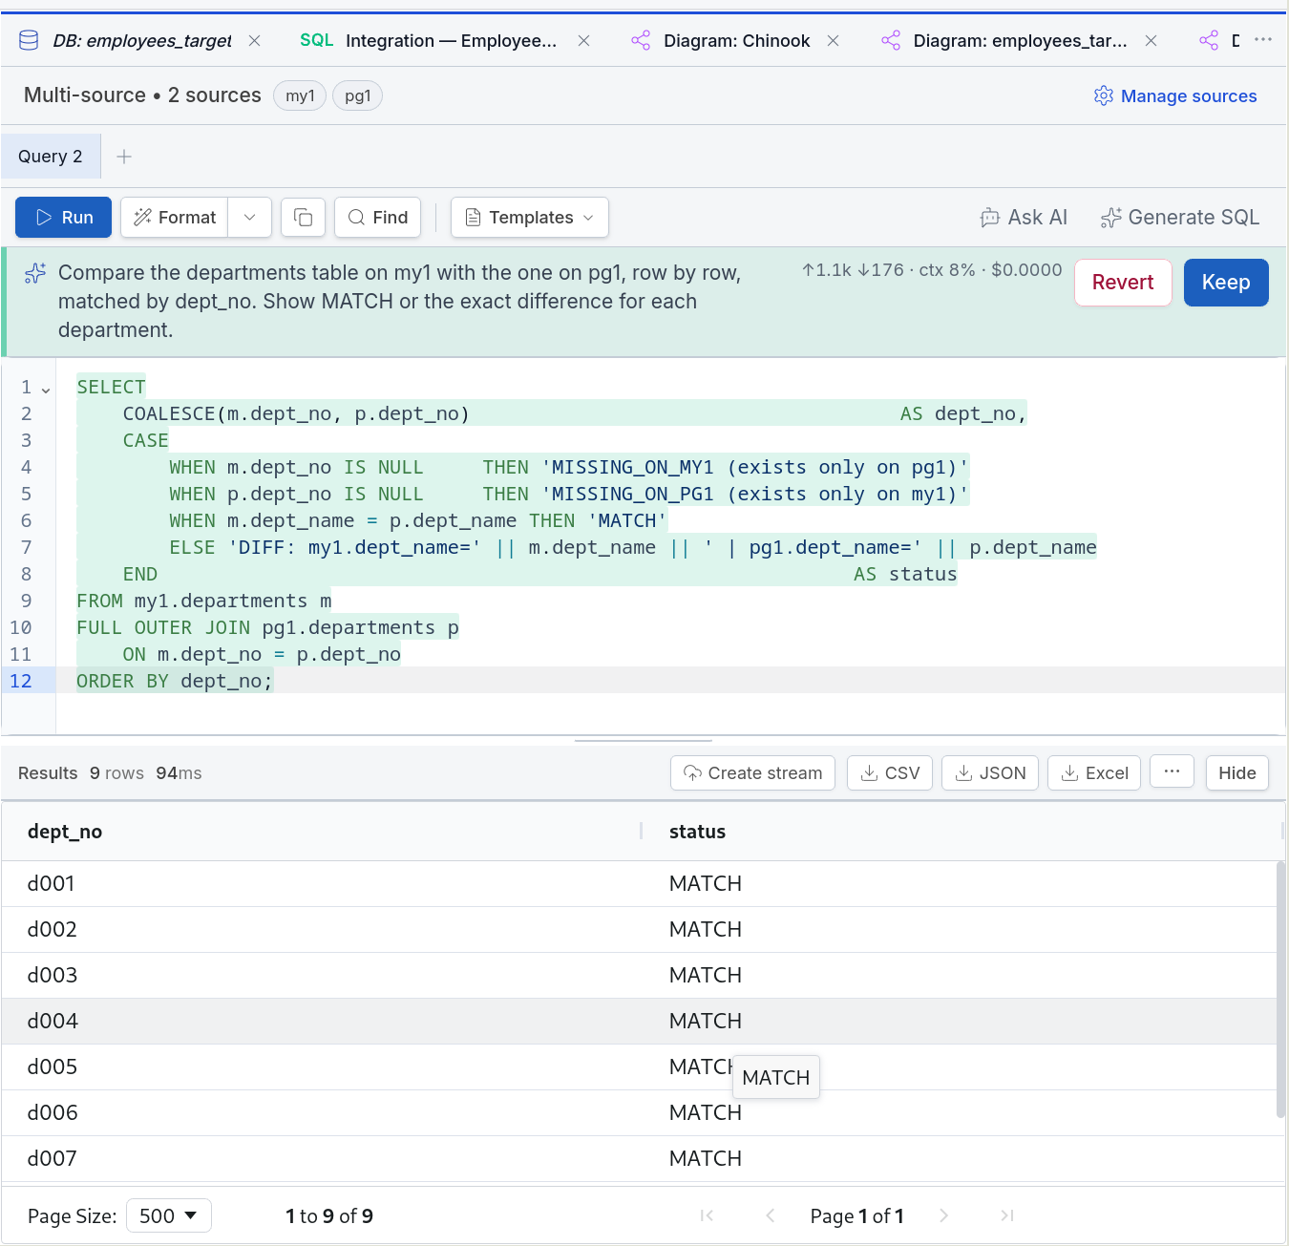Click MATCH status in d003 row
The image size is (1289, 1246).
click(x=706, y=975)
